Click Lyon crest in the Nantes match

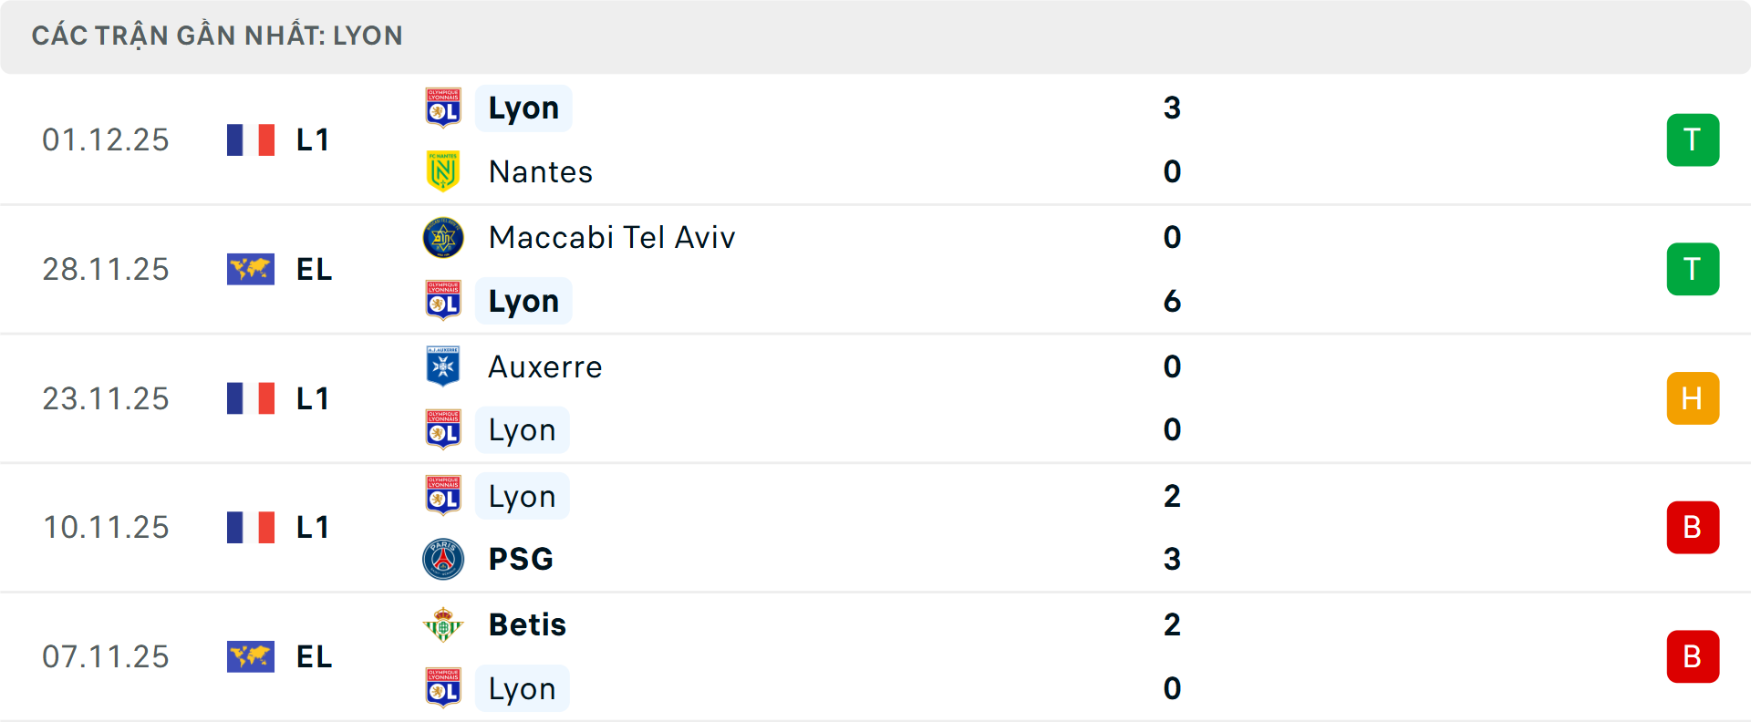tap(443, 108)
